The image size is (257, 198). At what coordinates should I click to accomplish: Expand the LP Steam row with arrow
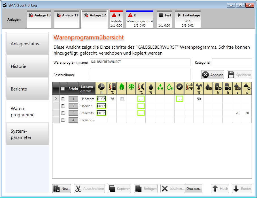click(x=56, y=99)
